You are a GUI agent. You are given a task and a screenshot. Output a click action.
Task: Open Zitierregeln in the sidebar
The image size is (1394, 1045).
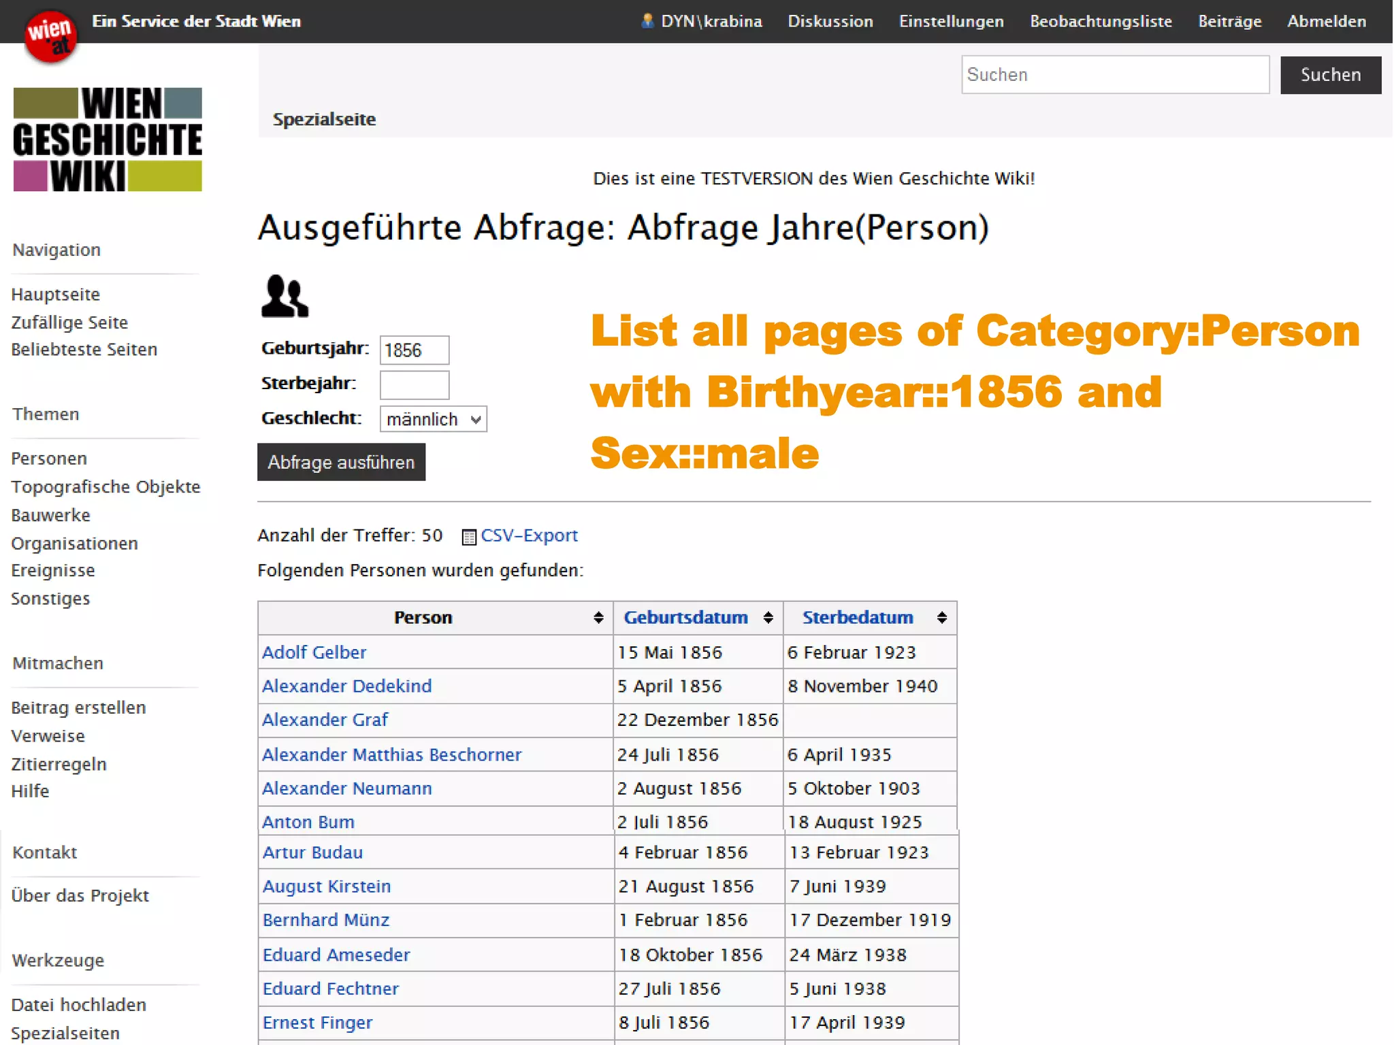pos(59,765)
